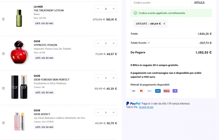The width and height of the screenshot is (219, 140).
Task: Open La Mer Treatment Lotion product image
Action: point(19,18)
